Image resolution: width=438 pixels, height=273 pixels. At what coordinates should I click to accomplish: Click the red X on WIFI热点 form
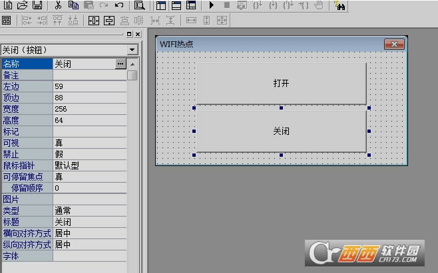(394, 44)
